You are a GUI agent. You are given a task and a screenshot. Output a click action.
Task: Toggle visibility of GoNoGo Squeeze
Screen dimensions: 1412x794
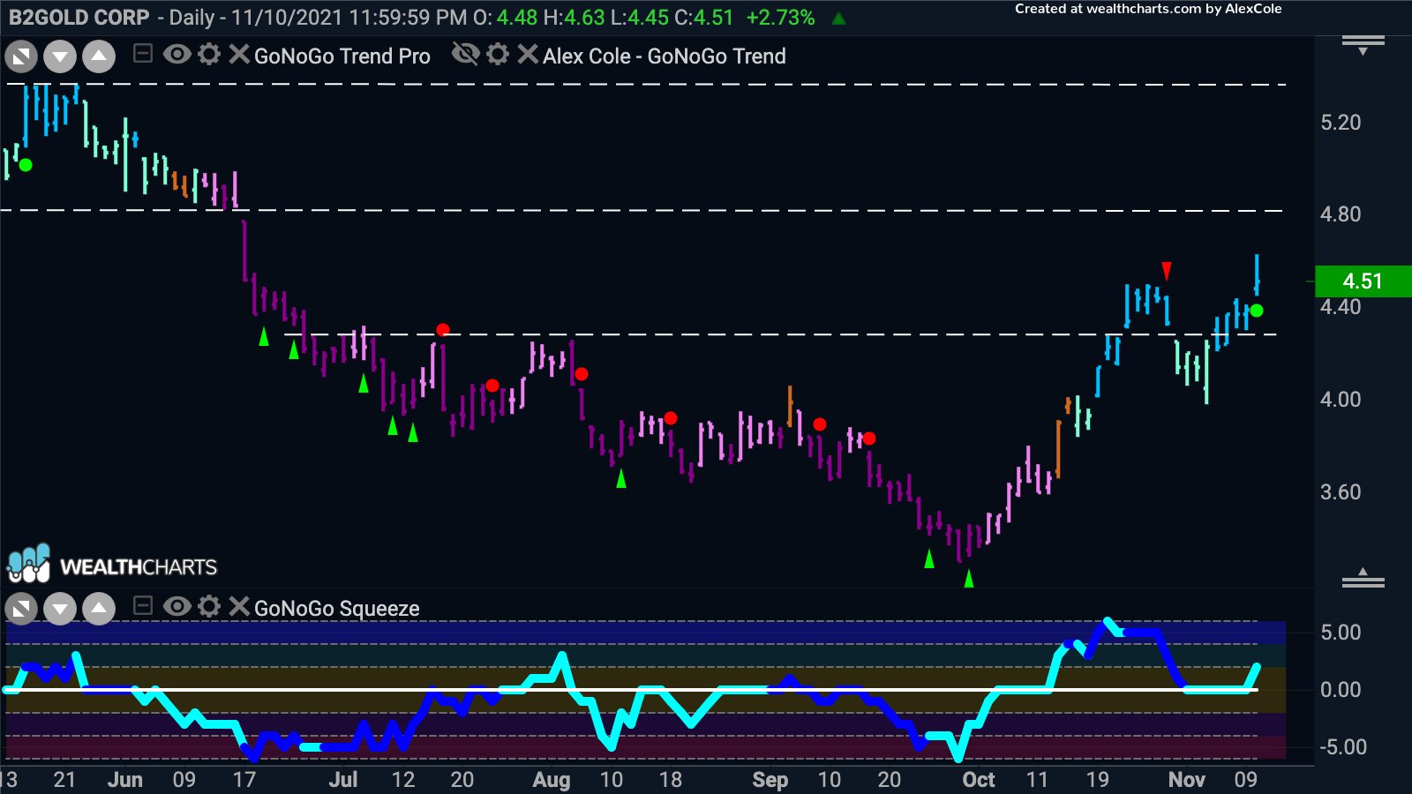tap(177, 606)
